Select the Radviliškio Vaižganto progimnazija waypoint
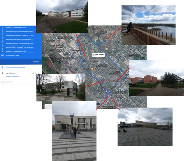The height and width of the screenshot is (161, 184). click(20, 40)
